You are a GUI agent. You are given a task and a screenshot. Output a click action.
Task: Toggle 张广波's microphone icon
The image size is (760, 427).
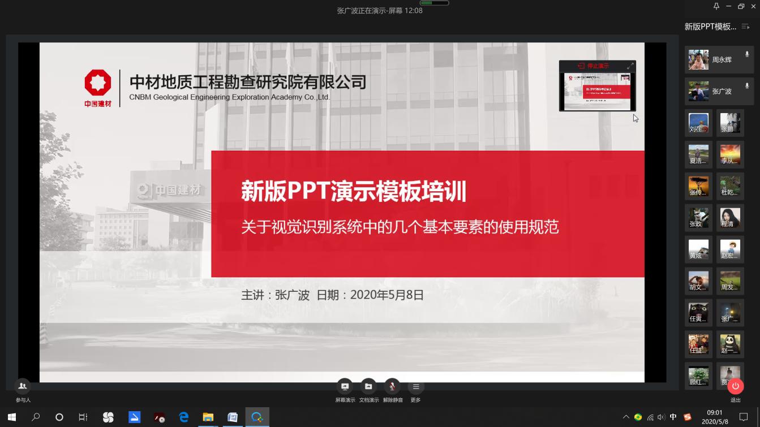(x=747, y=86)
